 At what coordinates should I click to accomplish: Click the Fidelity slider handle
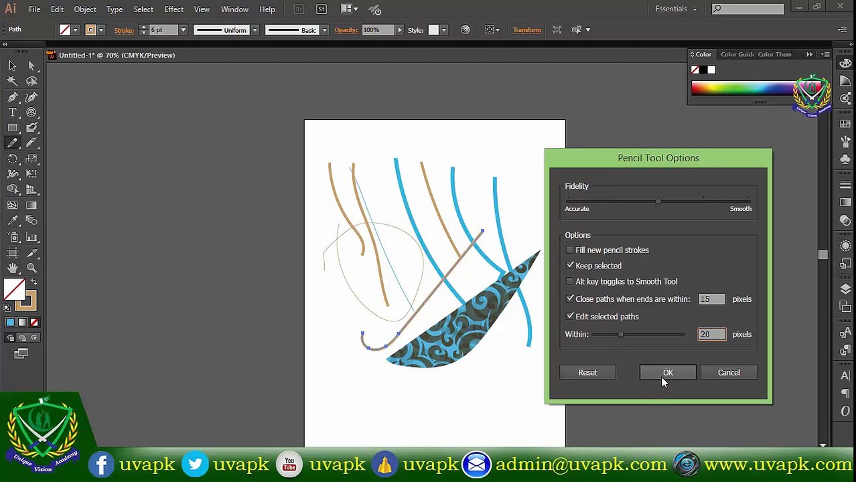[x=658, y=201]
